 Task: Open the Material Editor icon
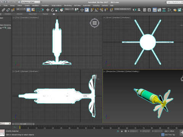point(169,10)
